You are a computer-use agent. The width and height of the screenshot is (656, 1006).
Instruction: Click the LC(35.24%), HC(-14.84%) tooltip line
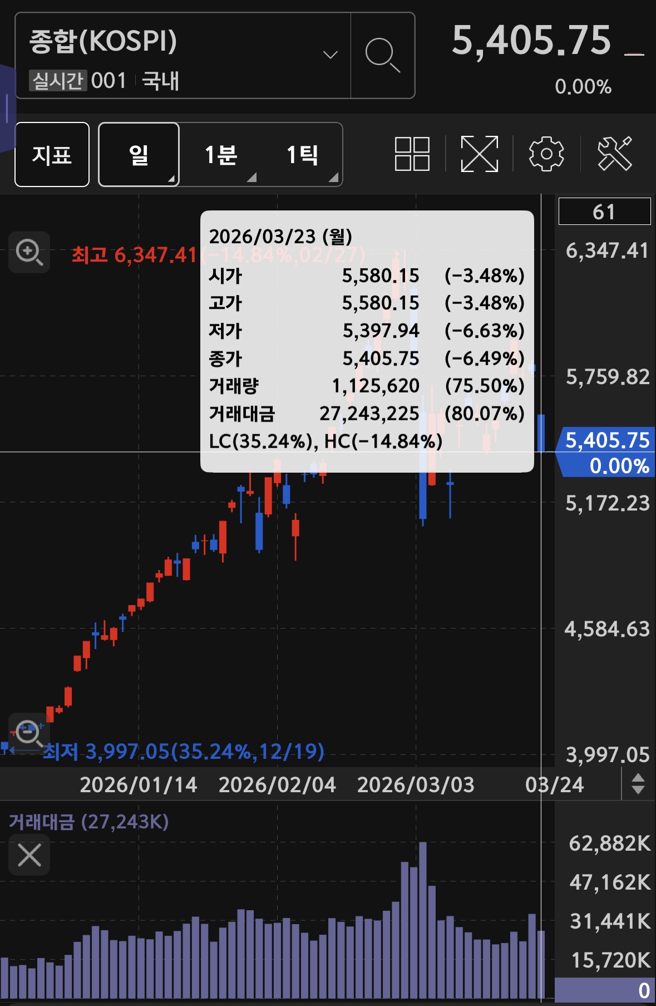[x=325, y=441]
